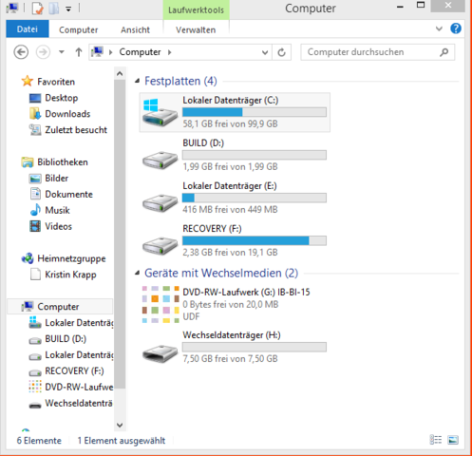The height and width of the screenshot is (456, 472).
Task: Click the Properties quick access toolbar icon
Action: point(37,9)
